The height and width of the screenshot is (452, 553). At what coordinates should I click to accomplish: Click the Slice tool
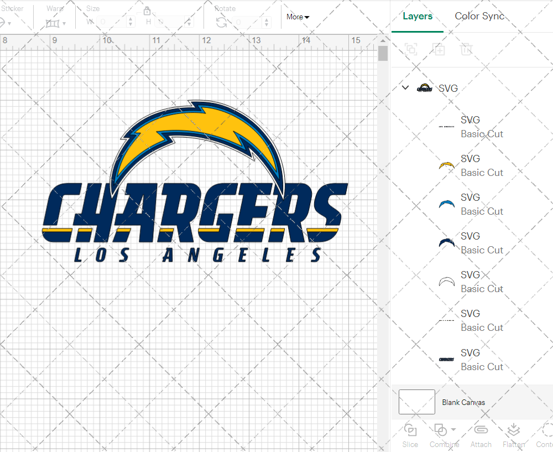pos(410,435)
